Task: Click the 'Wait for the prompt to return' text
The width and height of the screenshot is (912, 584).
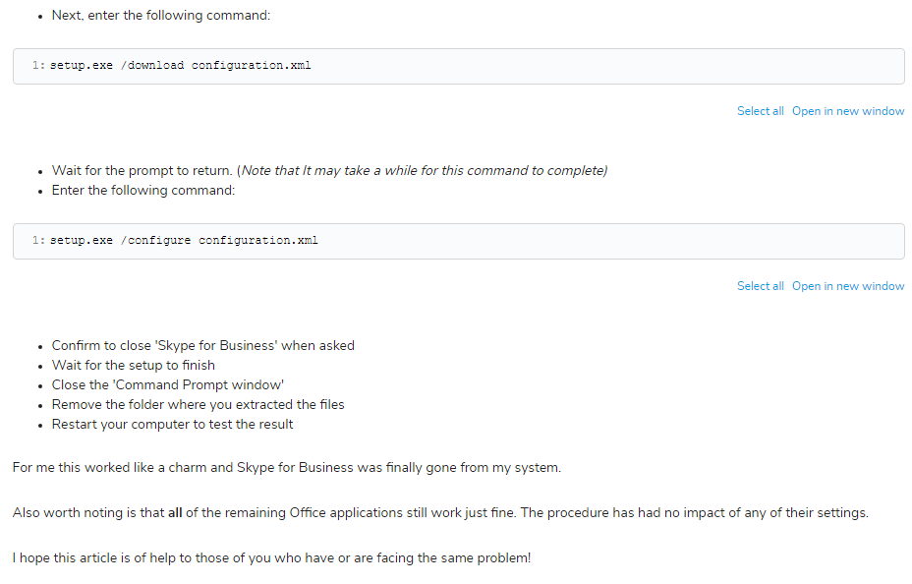Action: coord(142,170)
